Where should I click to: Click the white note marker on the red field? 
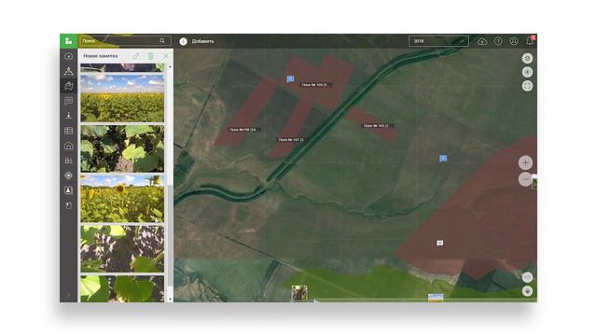pyautogui.click(x=439, y=243)
